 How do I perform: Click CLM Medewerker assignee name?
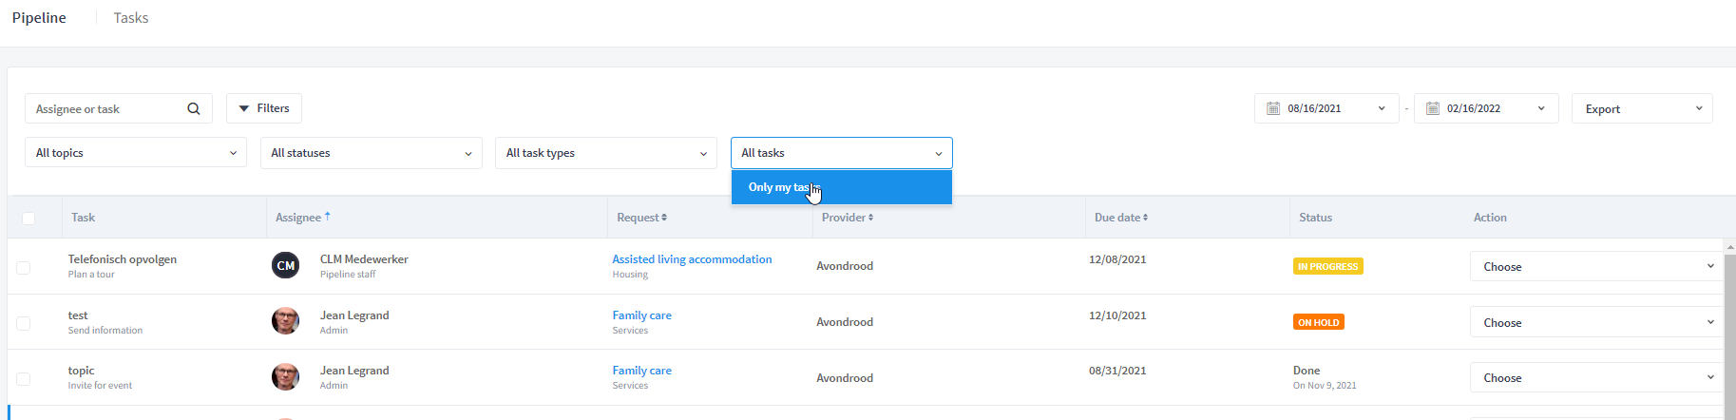coord(364,259)
